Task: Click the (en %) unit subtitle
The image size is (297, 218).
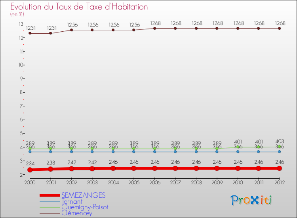Action: (x=17, y=14)
